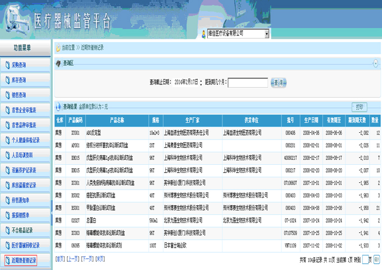Open 首营企业审批表 via its sidebar icon

[7, 110]
